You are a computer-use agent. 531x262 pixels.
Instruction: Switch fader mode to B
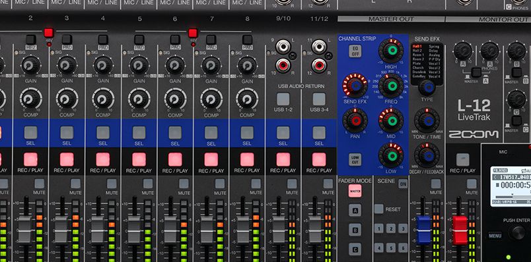click(355, 230)
